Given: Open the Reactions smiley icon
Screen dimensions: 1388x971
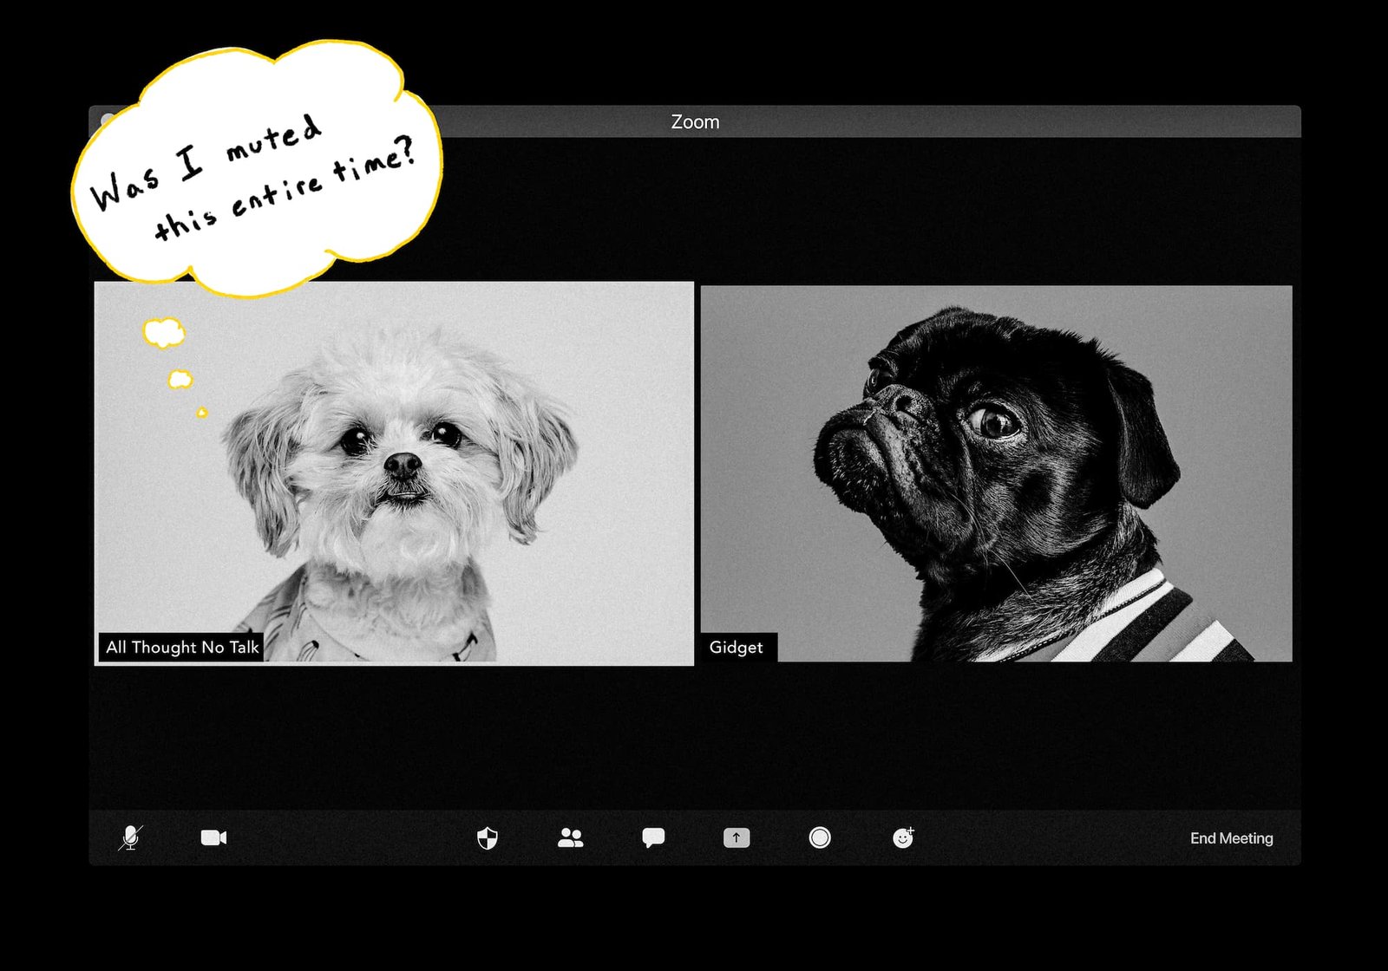Looking at the screenshot, I should 903,837.
